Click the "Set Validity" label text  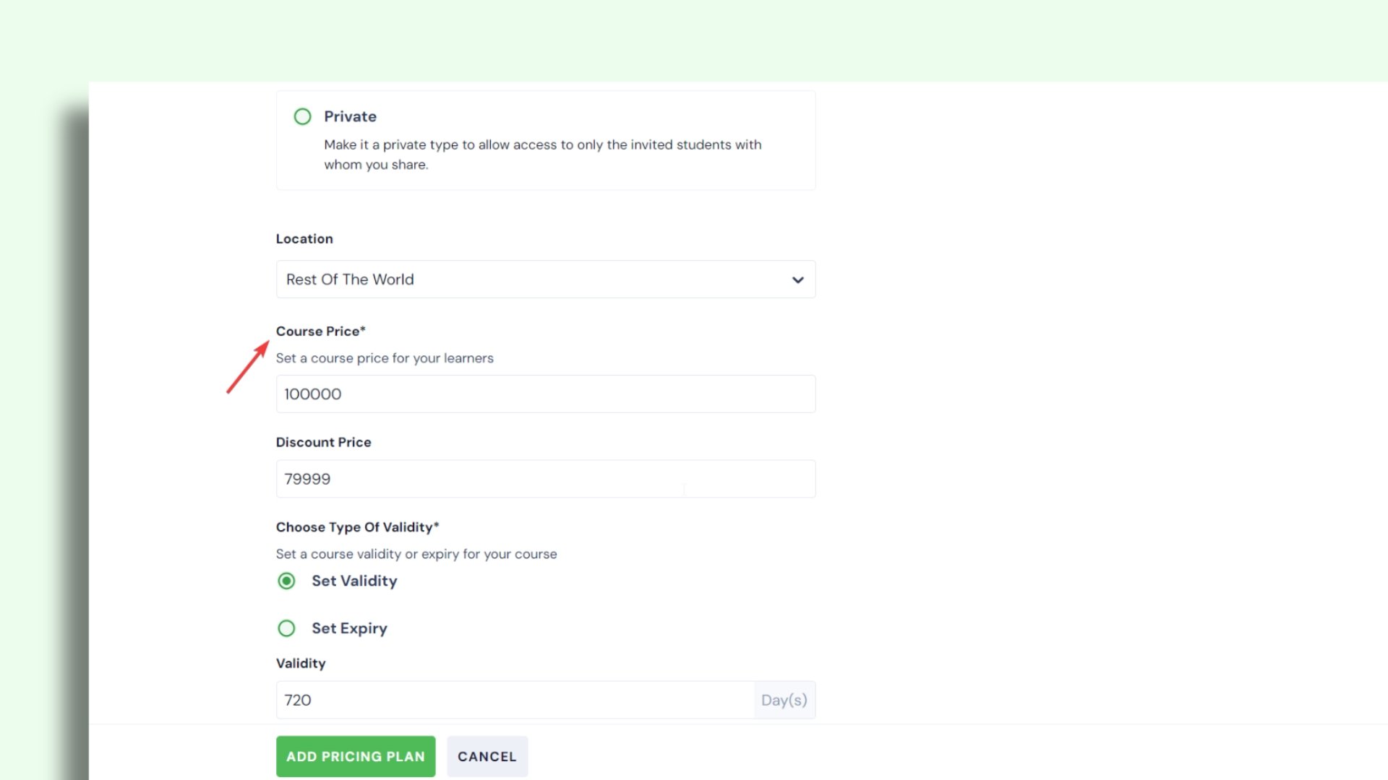click(x=354, y=581)
